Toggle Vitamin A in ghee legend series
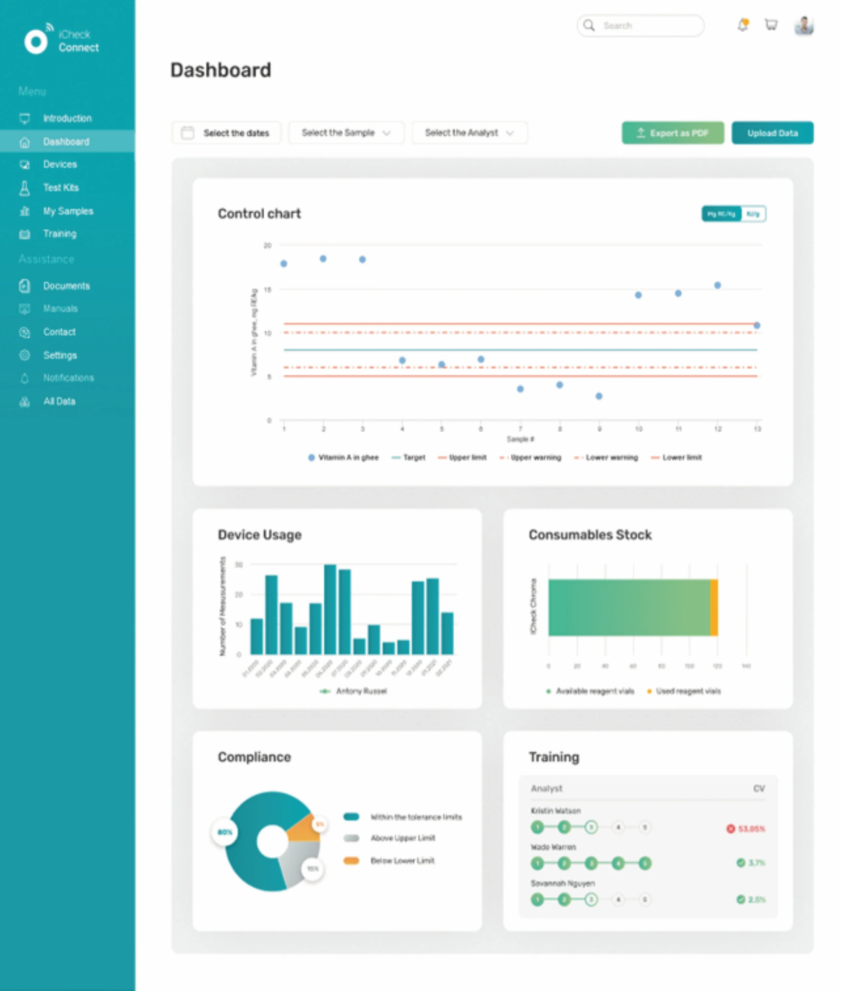This screenshot has width=841, height=991. point(344,458)
